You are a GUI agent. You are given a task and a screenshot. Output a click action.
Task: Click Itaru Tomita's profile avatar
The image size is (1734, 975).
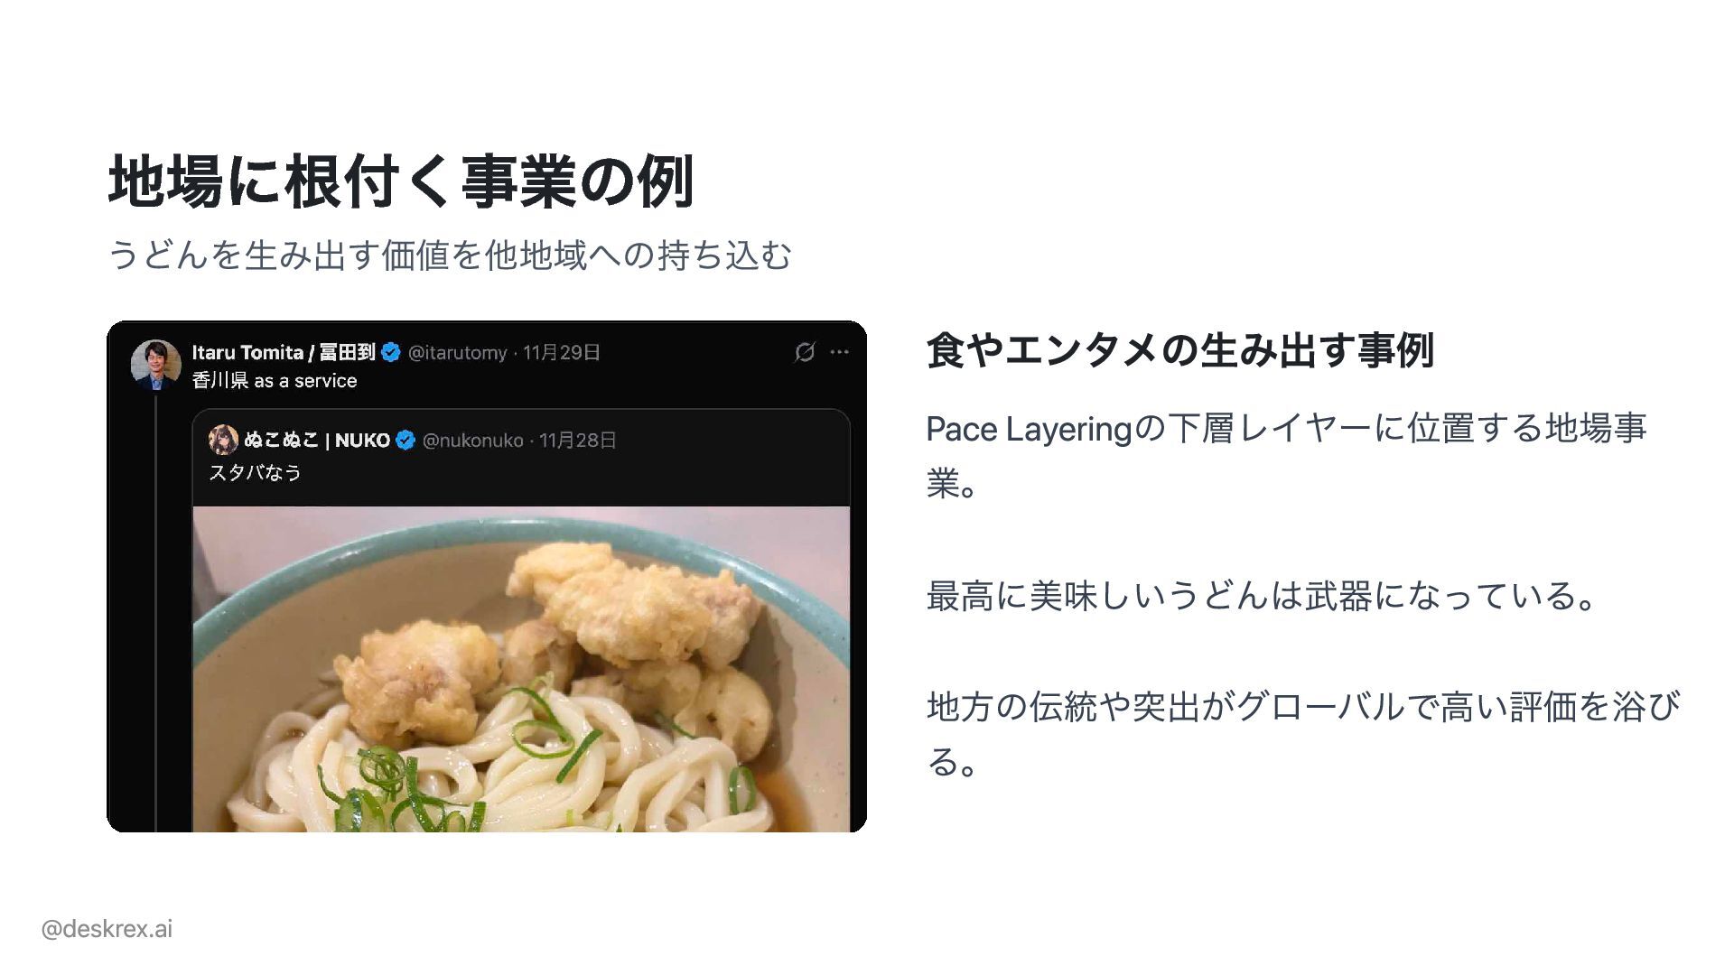click(x=156, y=365)
